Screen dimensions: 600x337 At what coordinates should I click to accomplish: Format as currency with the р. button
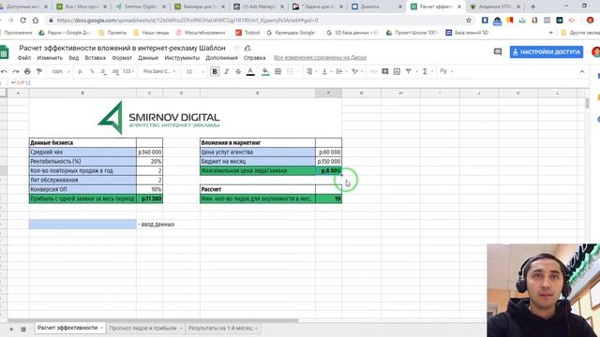[x=80, y=71]
